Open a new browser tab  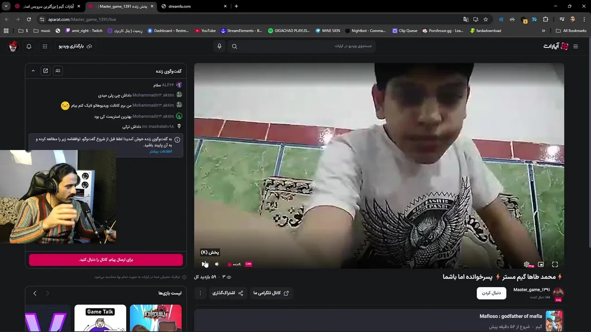pos(236,6)
